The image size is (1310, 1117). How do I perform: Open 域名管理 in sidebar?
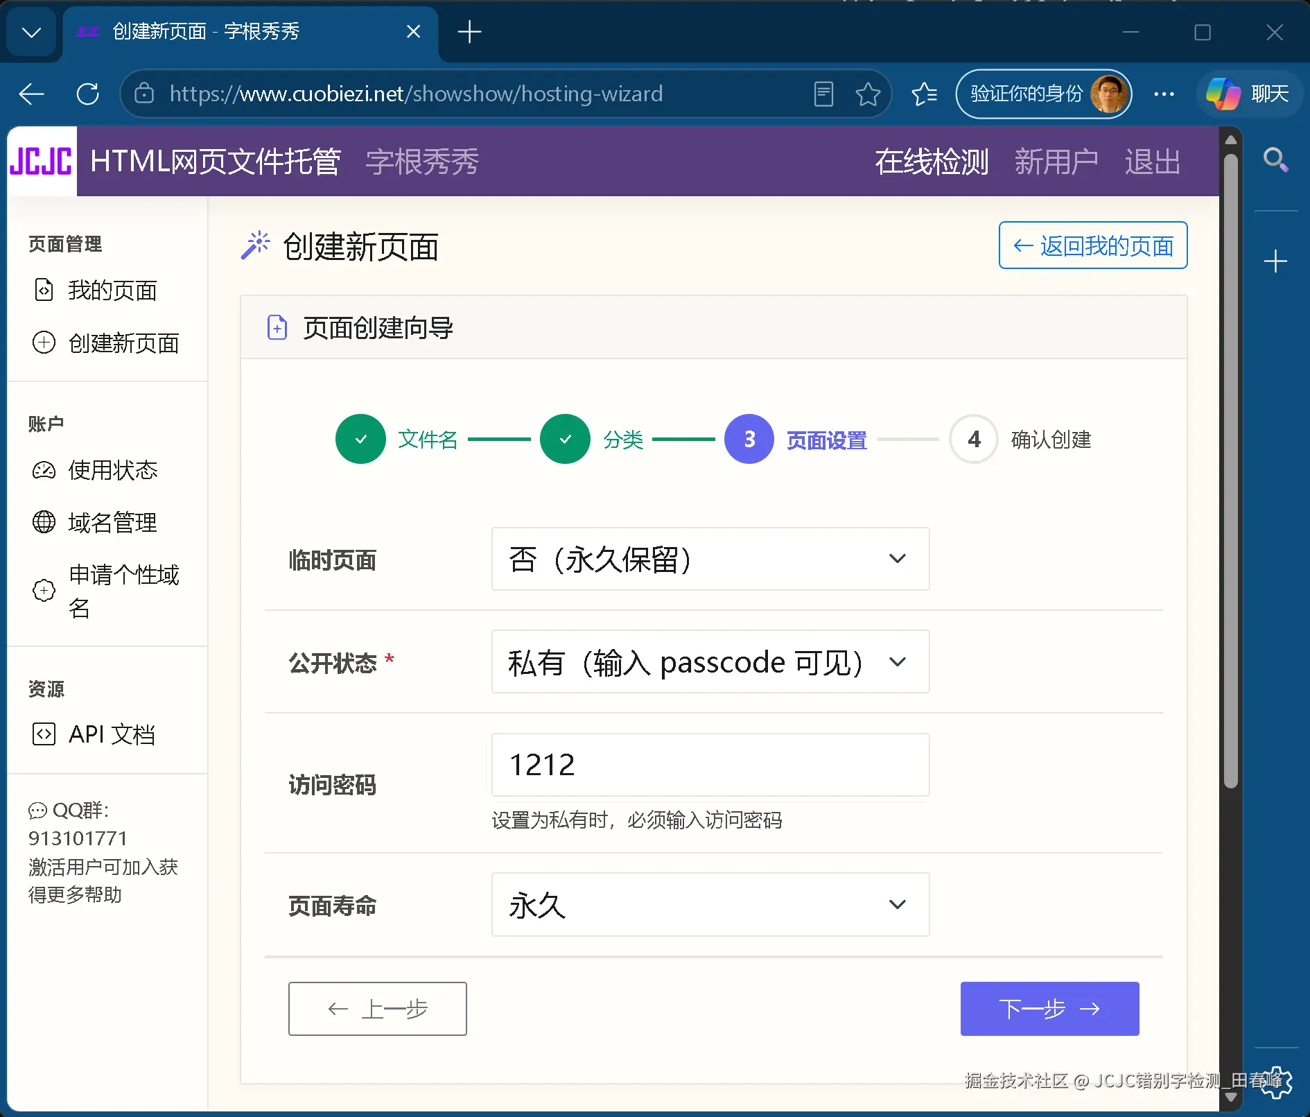[96, 522]
